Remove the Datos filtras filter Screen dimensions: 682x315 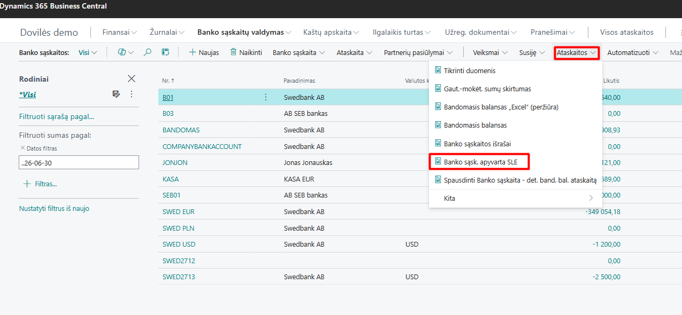pos(22,148)
